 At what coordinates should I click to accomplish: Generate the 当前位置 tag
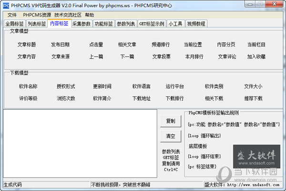193,45
